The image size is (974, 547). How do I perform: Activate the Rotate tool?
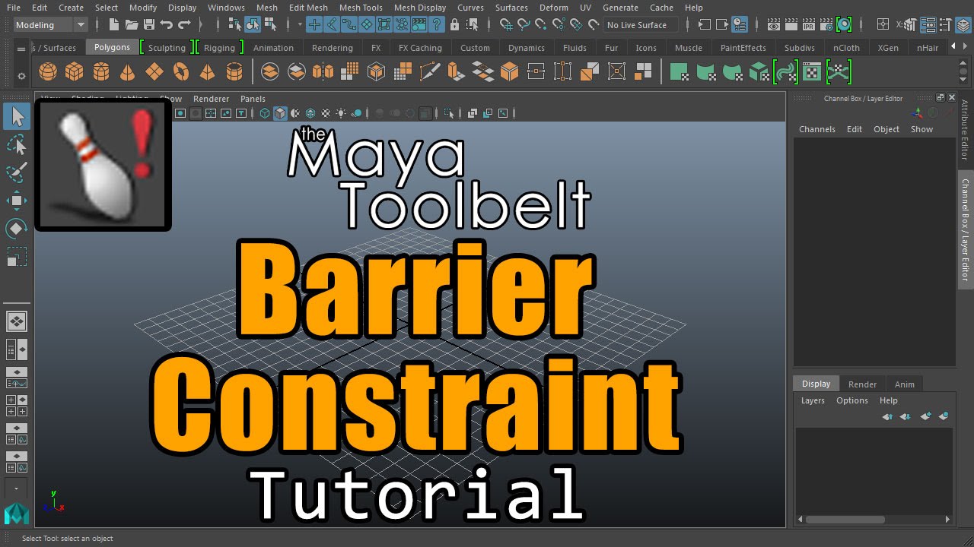click(x=17, y=229)
